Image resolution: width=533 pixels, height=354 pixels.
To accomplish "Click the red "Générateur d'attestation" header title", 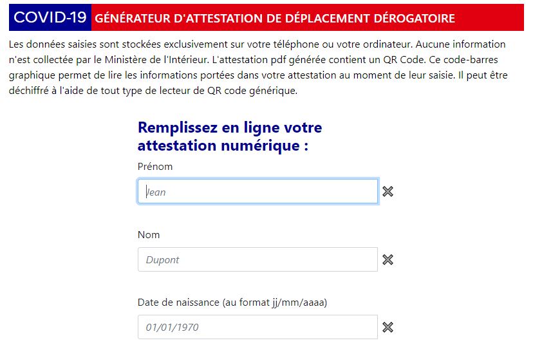I will [x=275, y=19].
